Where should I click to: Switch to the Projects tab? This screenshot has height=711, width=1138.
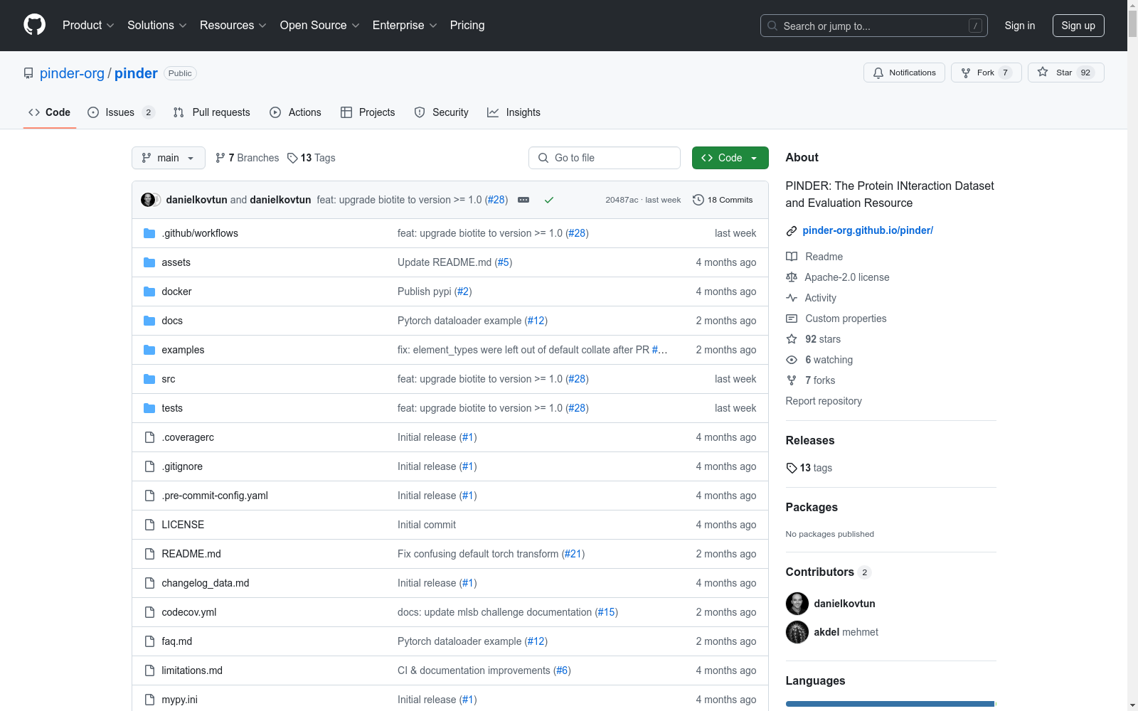[x=368, y=112]
